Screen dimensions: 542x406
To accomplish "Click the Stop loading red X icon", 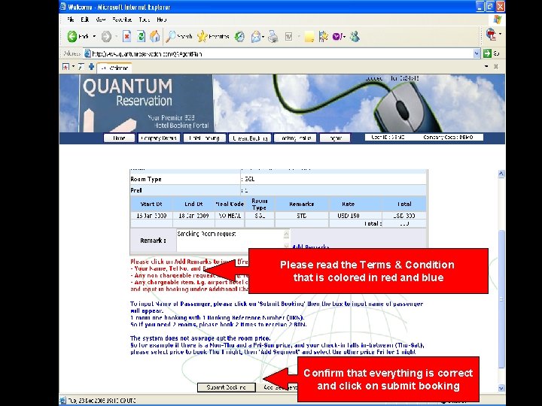I will (127, 36).
